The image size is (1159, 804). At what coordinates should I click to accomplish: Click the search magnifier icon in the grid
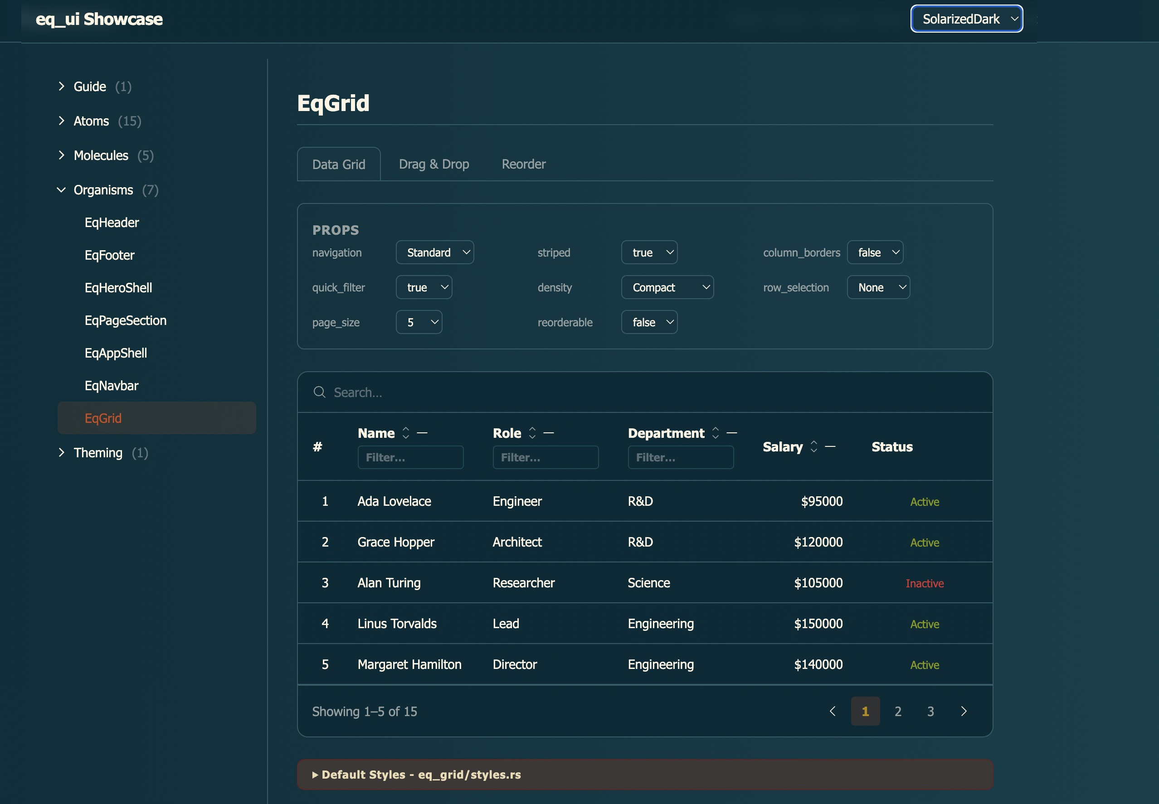(x=320, y=392)
